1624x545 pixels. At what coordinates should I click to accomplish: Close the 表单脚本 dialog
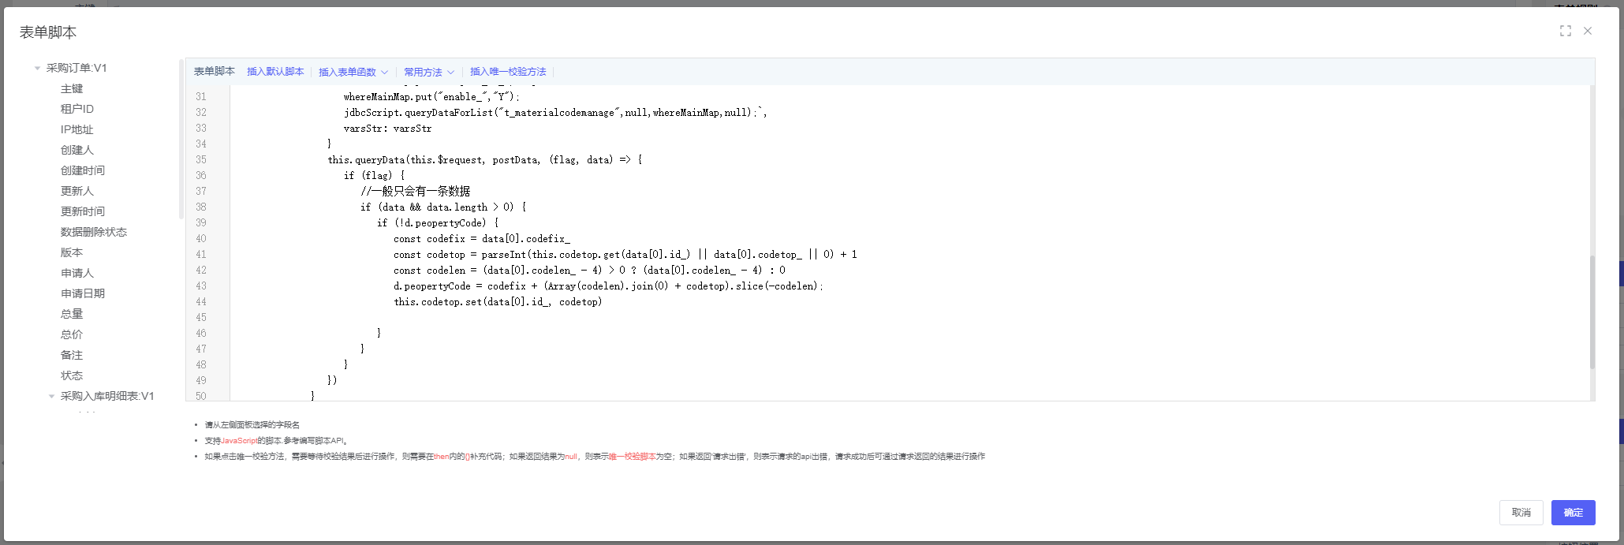click(1588, 31)
